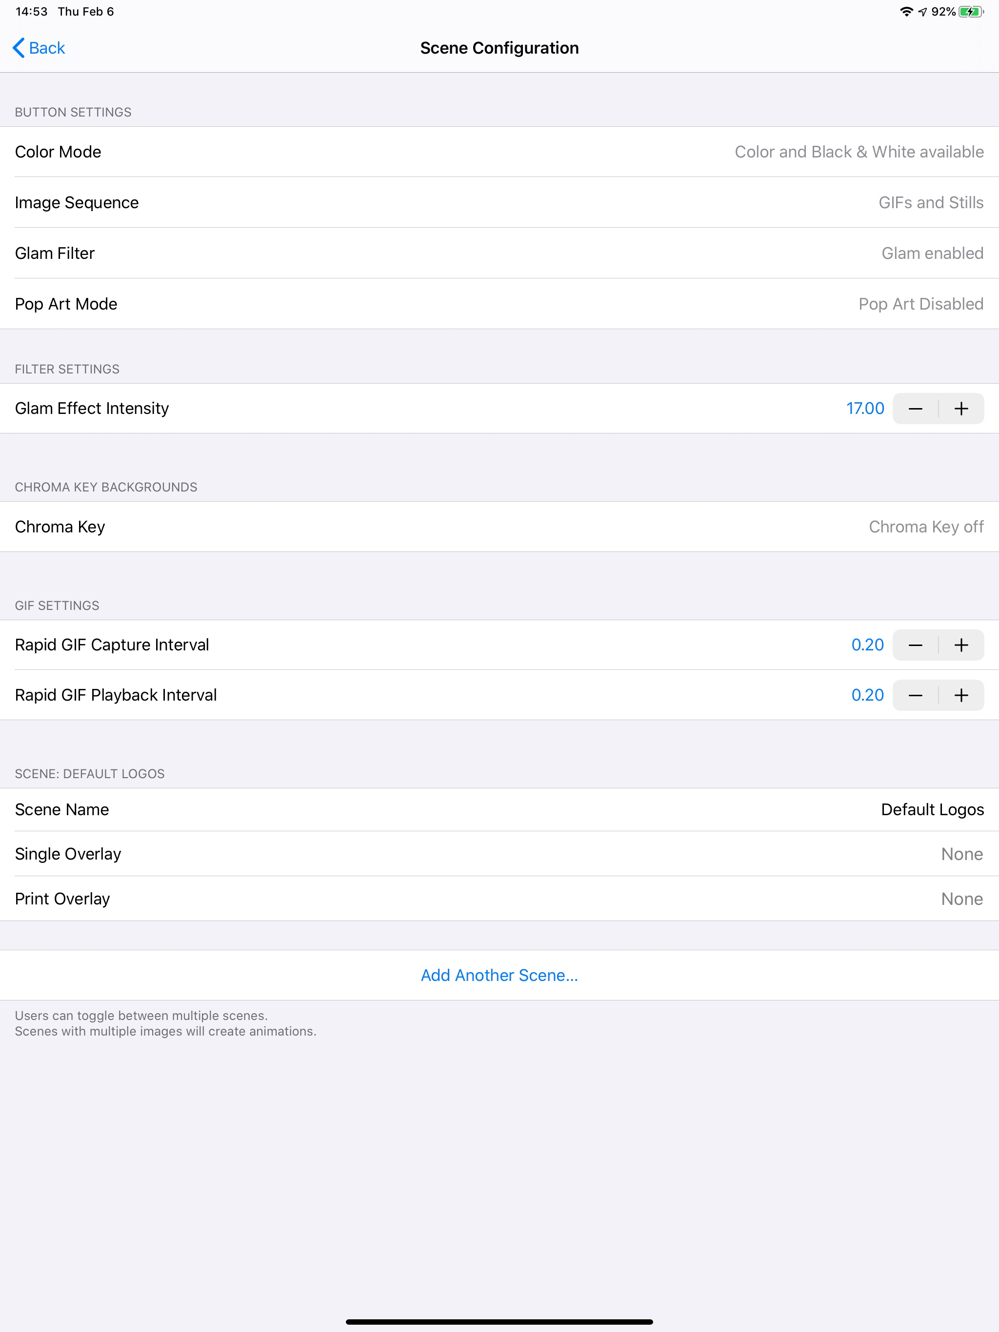Select the Single Overlay row
The width and height of the screenshot is (999, 1332).
tap(499, 854)
